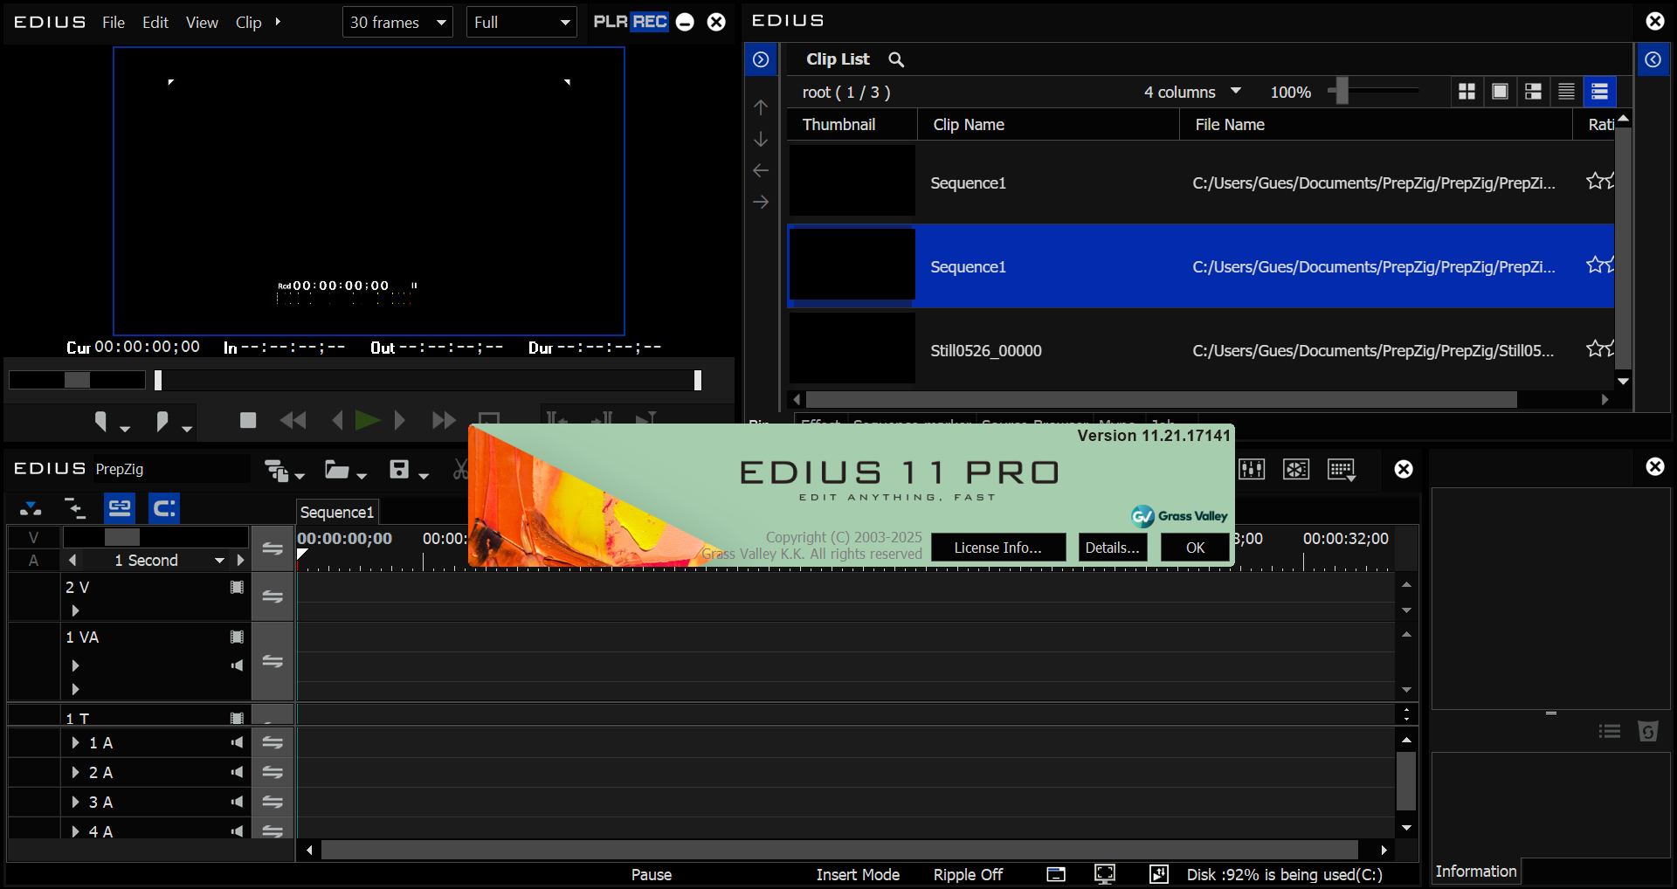This screenshot has height=889, width=1677.
Task: Select the detailed list view icon
Action: point(1566,92)
